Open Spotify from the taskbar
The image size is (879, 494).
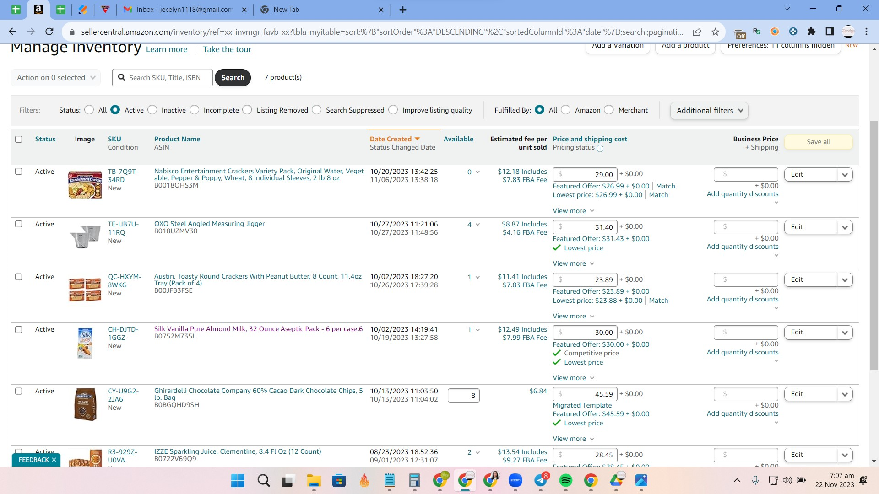point(566,480)
